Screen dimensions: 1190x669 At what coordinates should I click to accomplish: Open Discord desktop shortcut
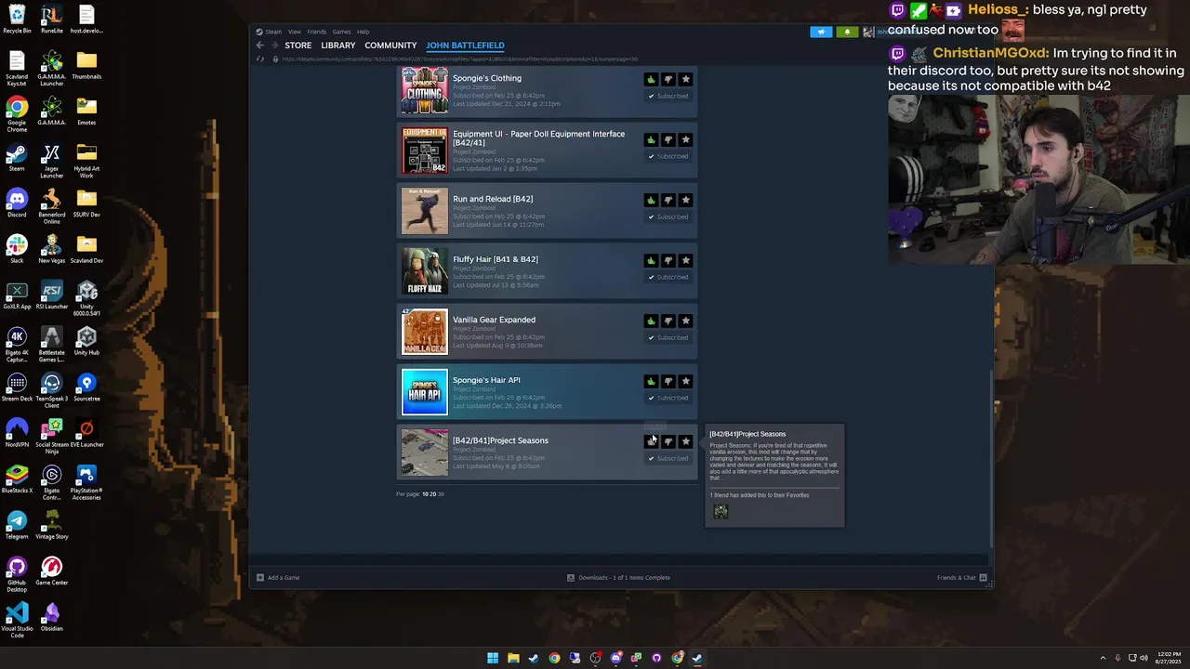click(x=17, y=203)
